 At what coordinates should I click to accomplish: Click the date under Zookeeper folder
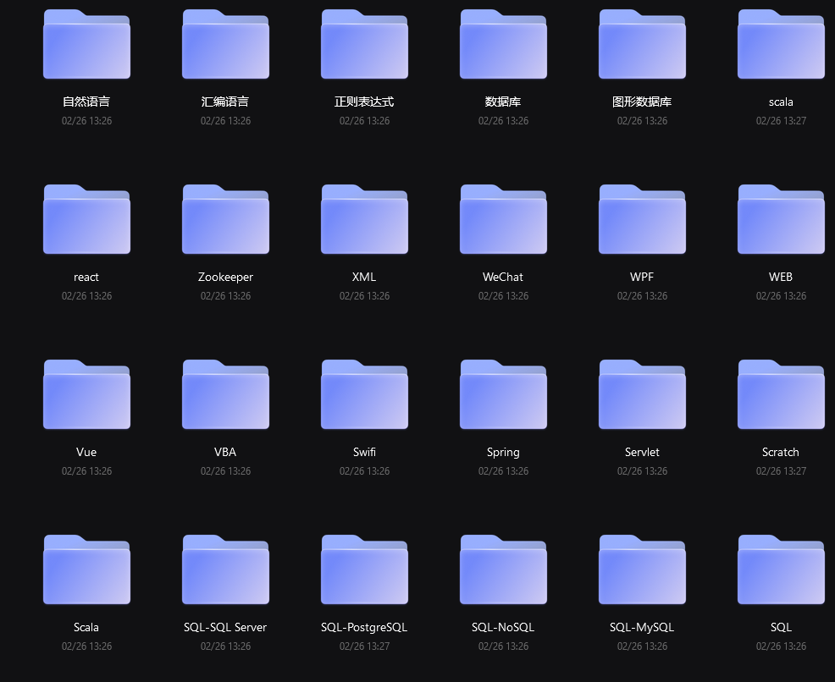pos(226,296)
